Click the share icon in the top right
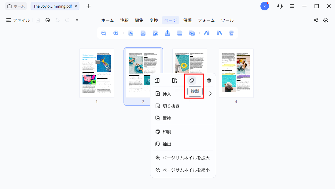Screen dimensions: 335x189 (x=316, y=20)
